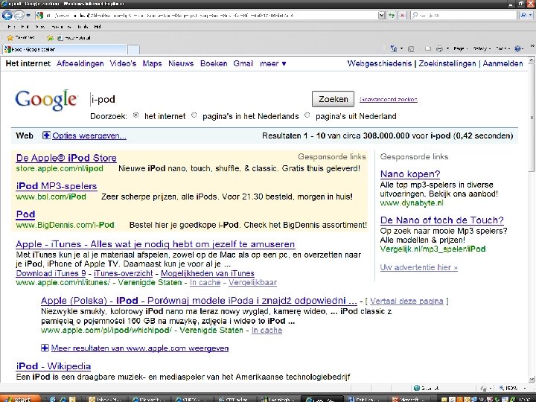Open the 'iPod MP3-spelers' ad link
Image resolution: width=536 pixels, height=402 pixels.
[x=57, y=186]
